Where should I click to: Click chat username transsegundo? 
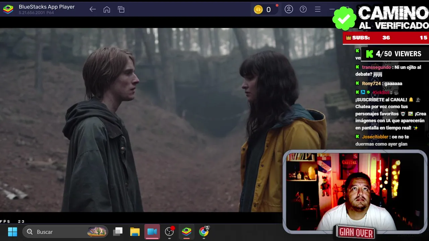[x=376, y=67]
